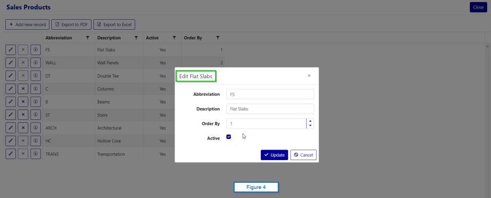Delete the Hollow Core row using X icon

(x=23, y=141)
